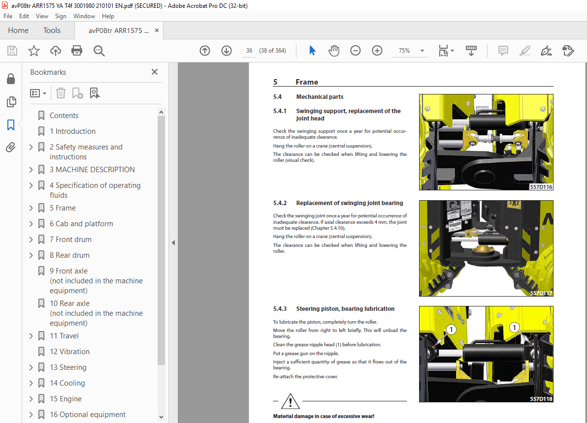Jump to the 1 Introduction bookmark
Image resolution: width=587 pixels, height=423 pixels.
click(x=72, y=131)
